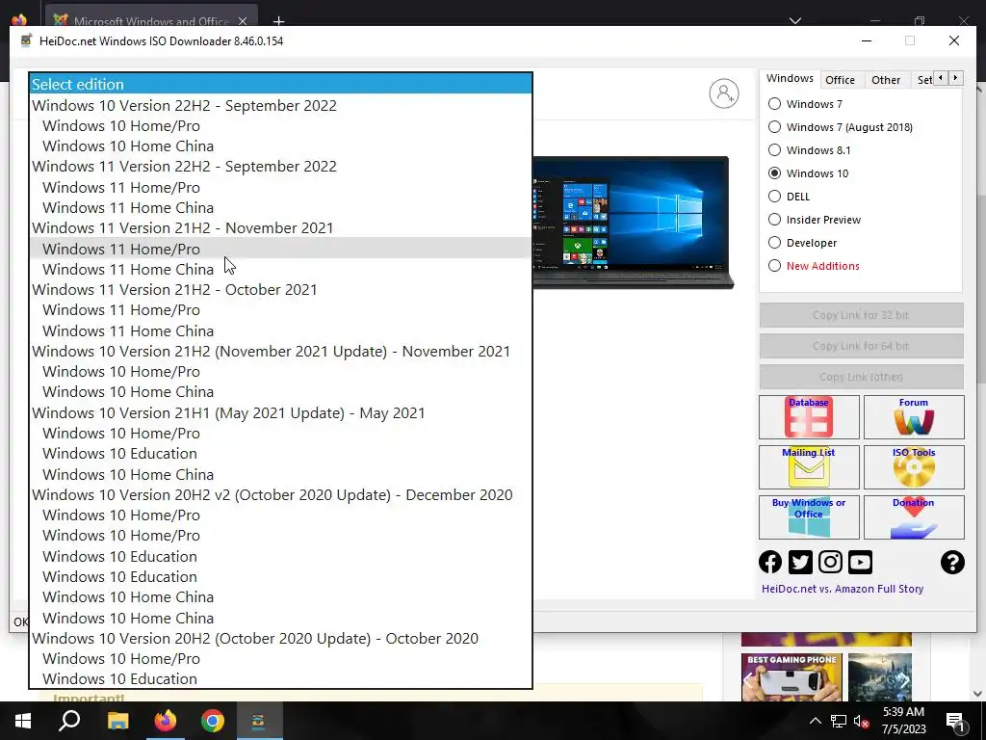986x740 pixels.
Task: Close the Microsoft Windows and Office browser tab
Action: point(243,21)
